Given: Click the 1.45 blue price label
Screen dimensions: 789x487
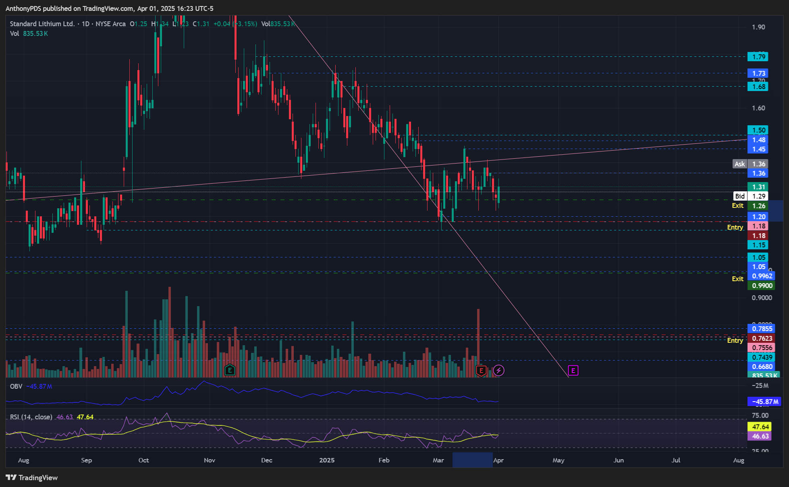Looking at the screenshot, I should [758, 149].
